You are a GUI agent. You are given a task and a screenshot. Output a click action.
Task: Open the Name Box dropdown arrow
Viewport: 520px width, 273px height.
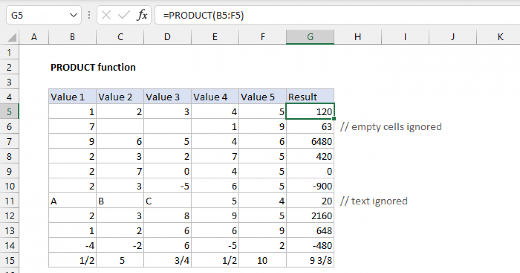73,15
